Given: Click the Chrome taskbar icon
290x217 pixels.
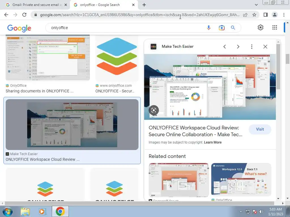Looking at the screenshot, I should tap(60, 211).
